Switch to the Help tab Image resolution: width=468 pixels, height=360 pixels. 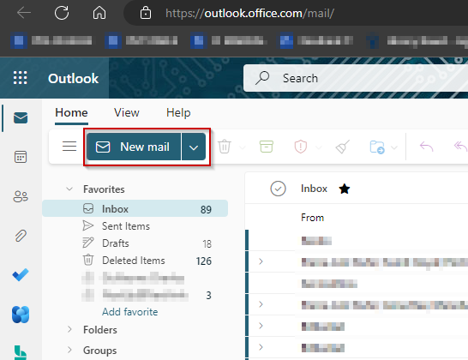point(178,113)
